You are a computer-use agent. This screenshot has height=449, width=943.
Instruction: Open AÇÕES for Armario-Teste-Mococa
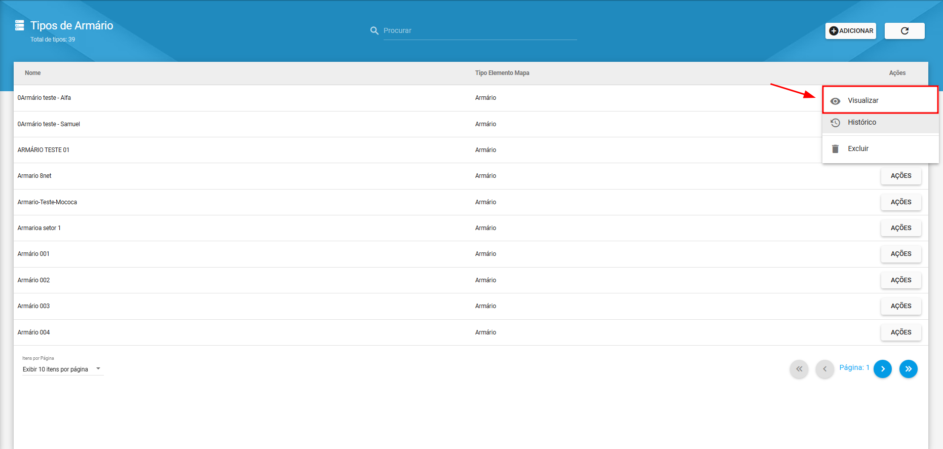(x=901, y=202)
